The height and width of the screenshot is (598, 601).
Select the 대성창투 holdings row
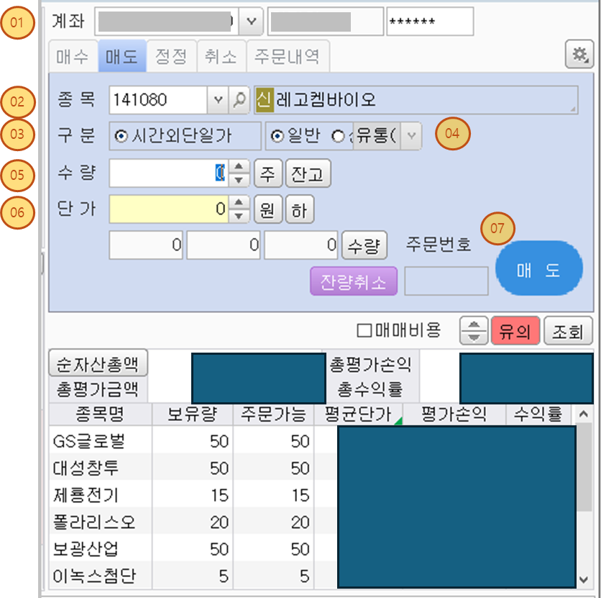point(313,468)
